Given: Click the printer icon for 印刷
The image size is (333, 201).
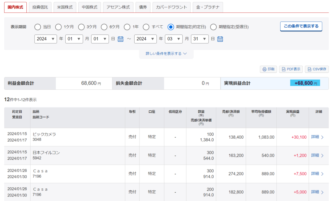Looking at the screenshot, I should (x=264, y=69).
